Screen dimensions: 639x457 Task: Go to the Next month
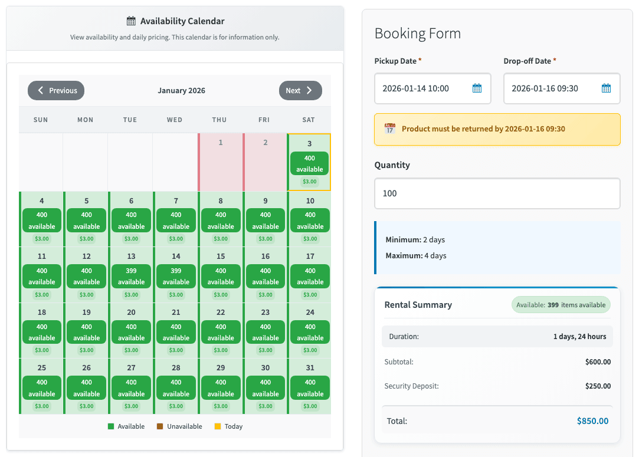[300, 91]
